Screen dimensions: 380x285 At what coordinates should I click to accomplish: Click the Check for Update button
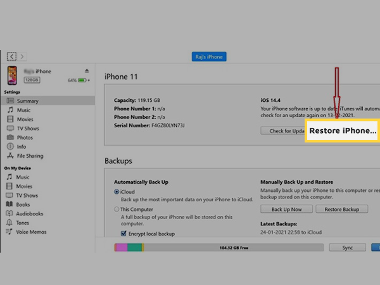tap(283, 131)
